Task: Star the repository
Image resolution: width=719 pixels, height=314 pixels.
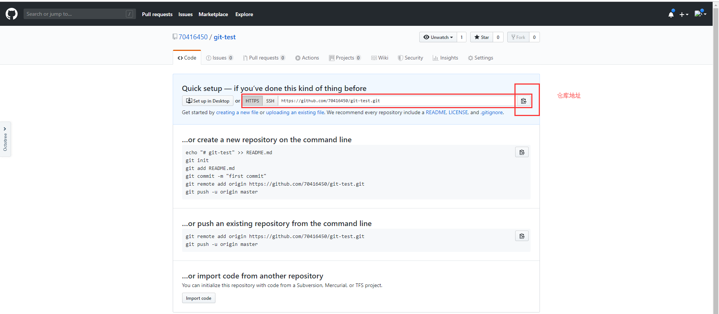Action: (x=481, y=37)
